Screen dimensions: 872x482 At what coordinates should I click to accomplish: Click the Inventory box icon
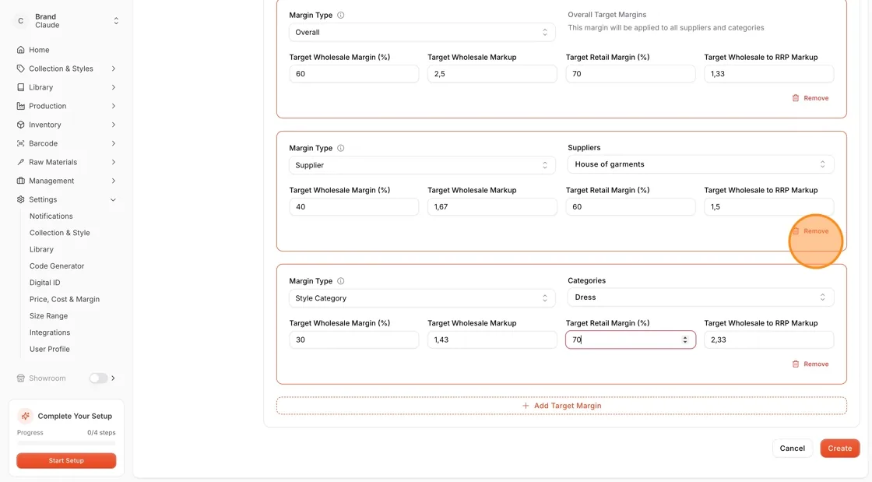20,125
